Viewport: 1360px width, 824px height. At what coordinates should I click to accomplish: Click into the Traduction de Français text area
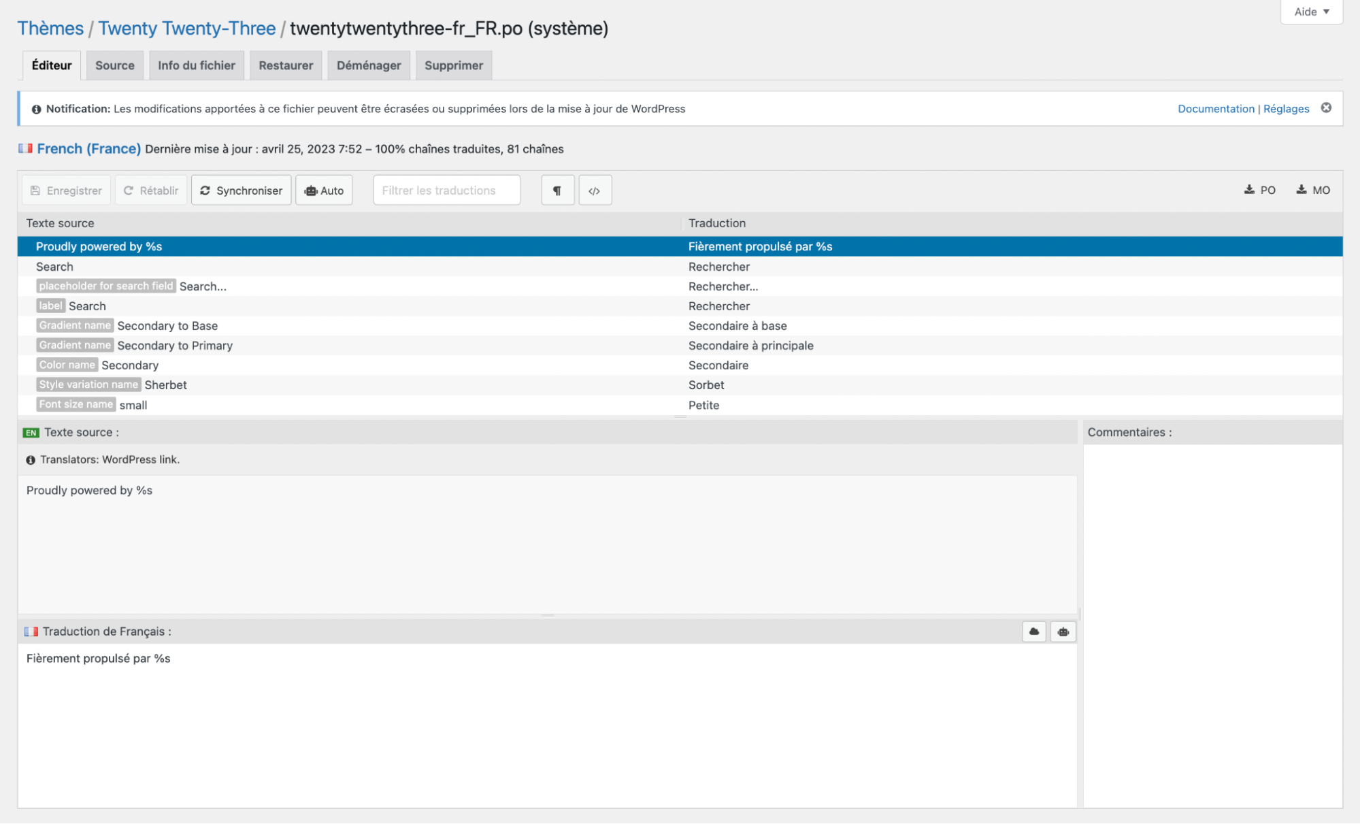pyautogui.click(x=548, y=725)
